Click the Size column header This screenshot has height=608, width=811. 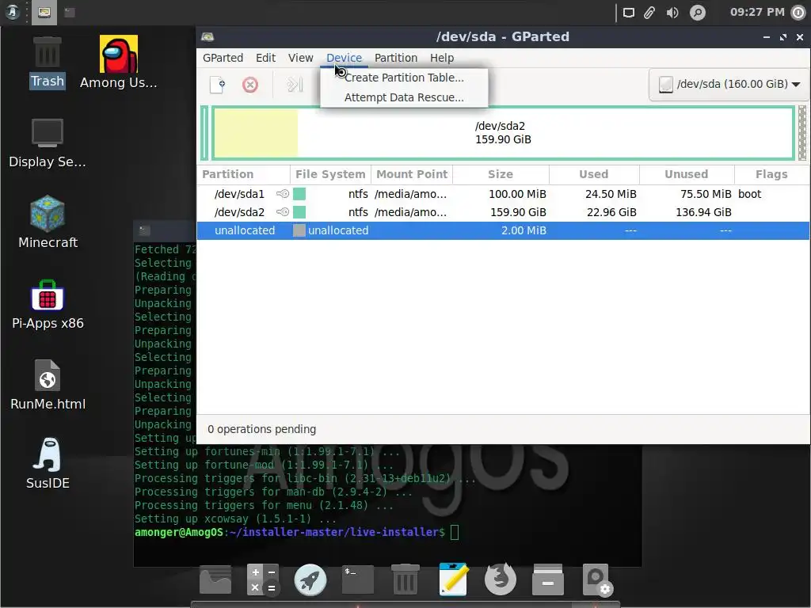coord(501,174)
